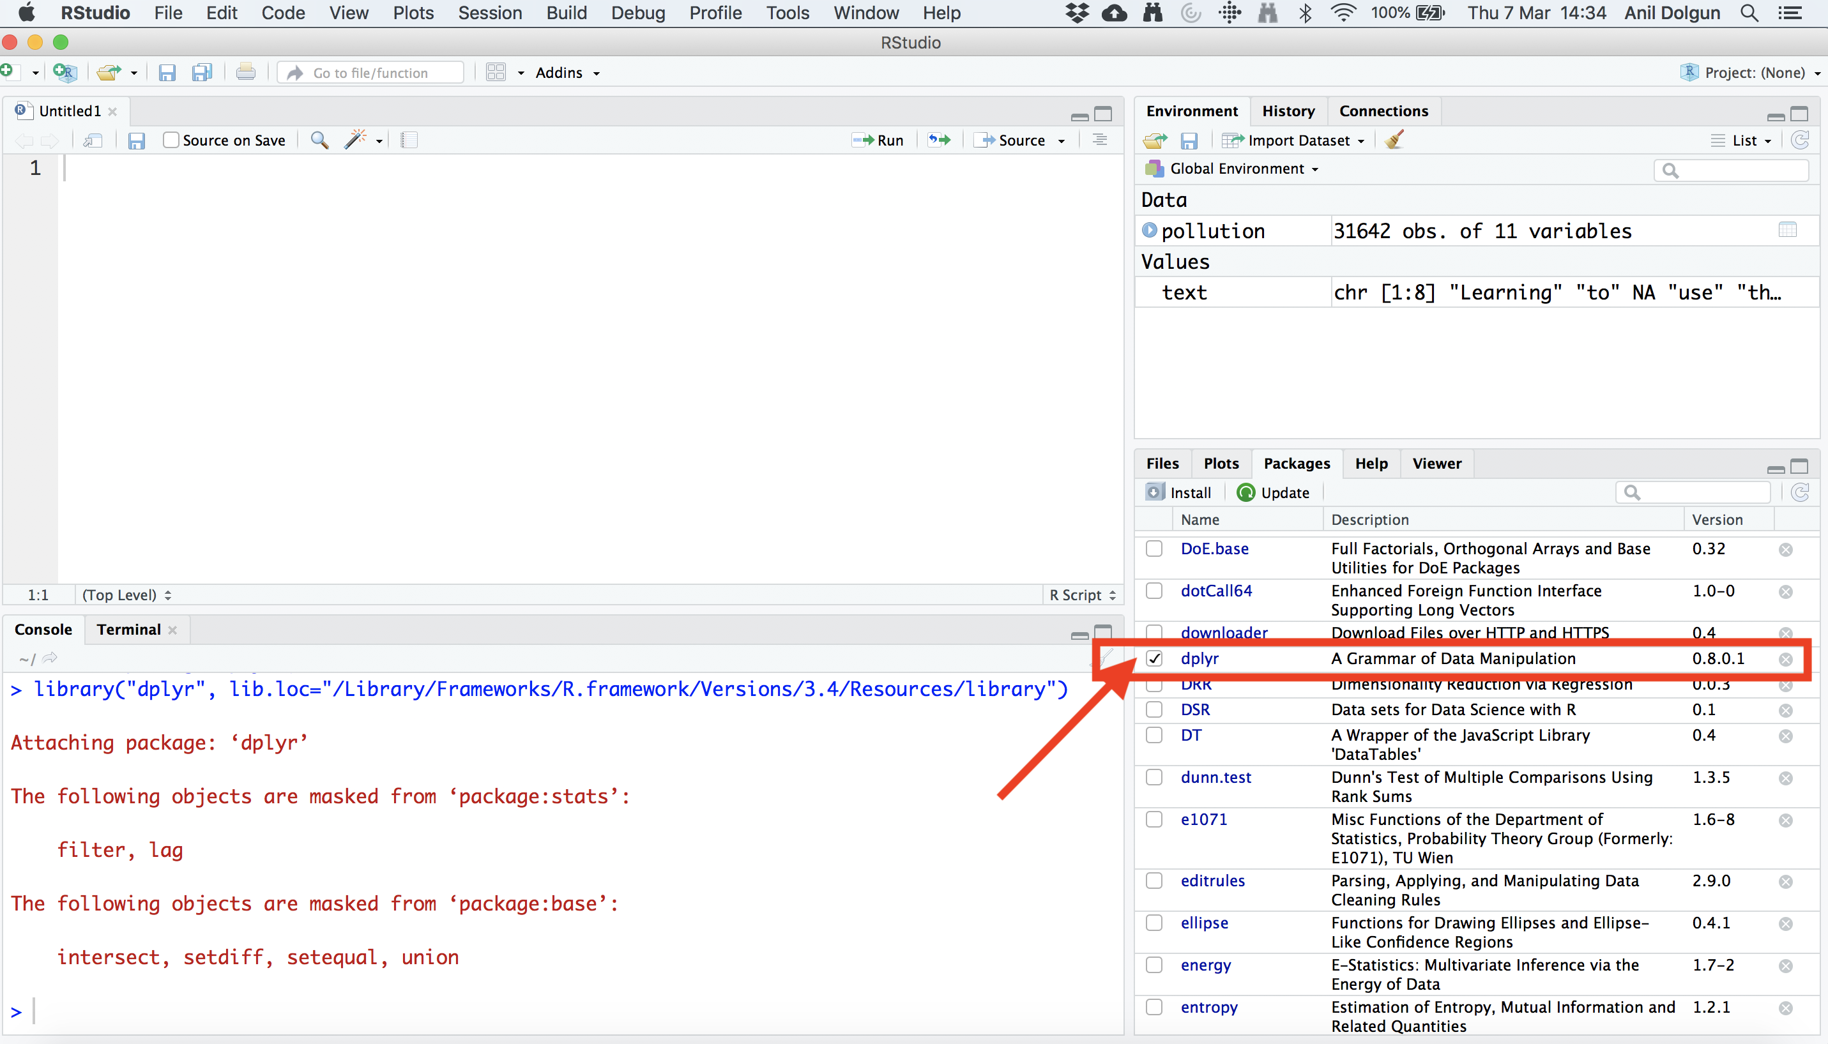The image size is (1828, 1044).
Task: Open the Tools menu
Action: tap(788, 13)
